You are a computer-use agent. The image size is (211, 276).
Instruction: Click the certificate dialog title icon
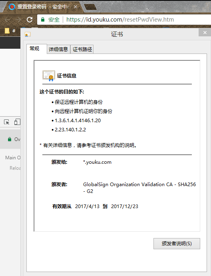click(28, 34)
